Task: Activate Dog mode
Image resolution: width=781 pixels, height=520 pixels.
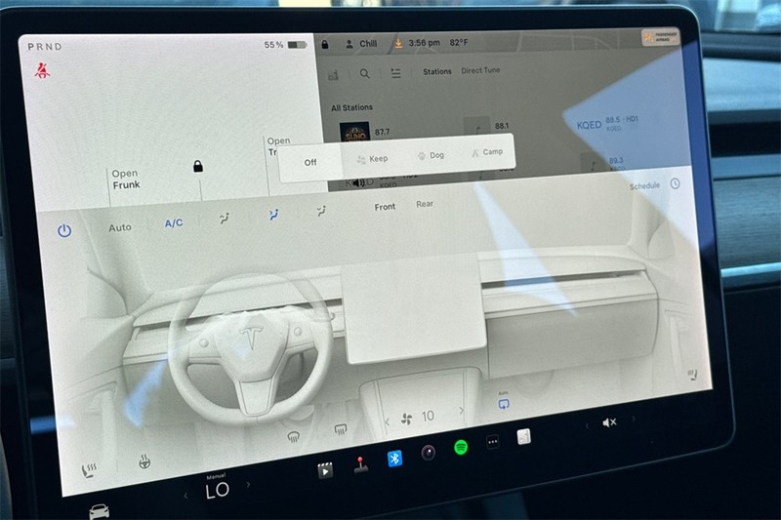Action: coord(431,155)
